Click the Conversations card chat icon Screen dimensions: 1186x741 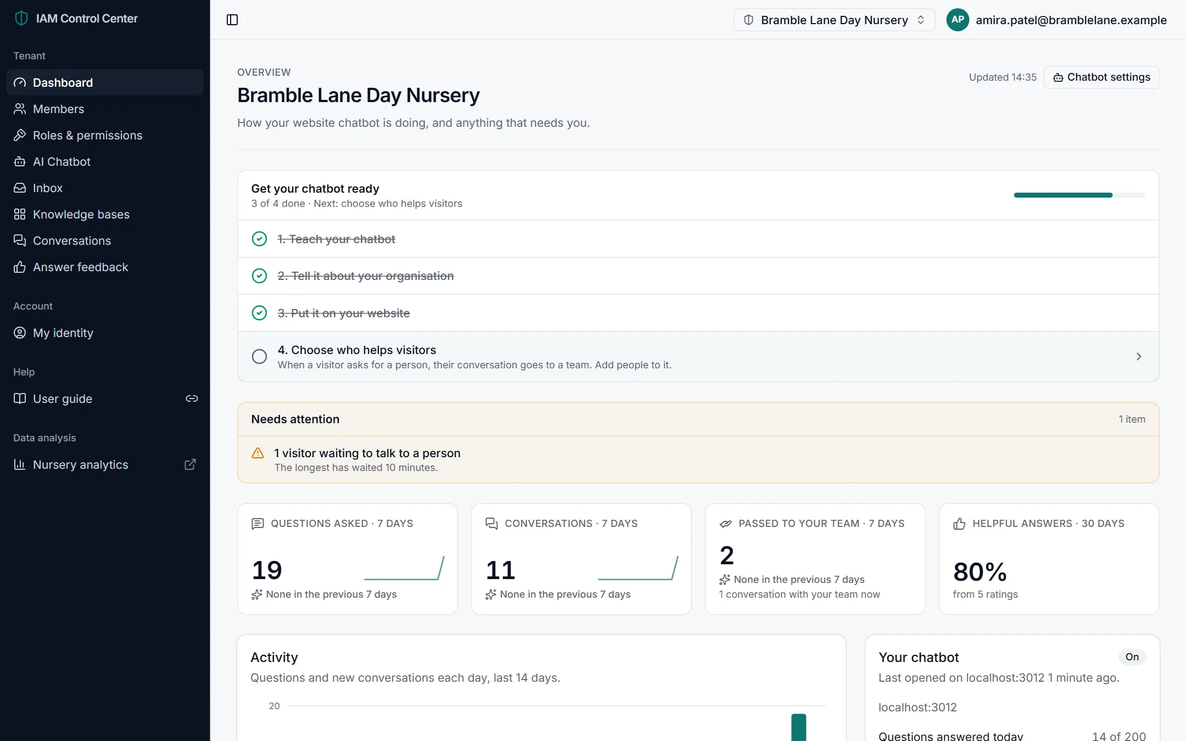491,524
